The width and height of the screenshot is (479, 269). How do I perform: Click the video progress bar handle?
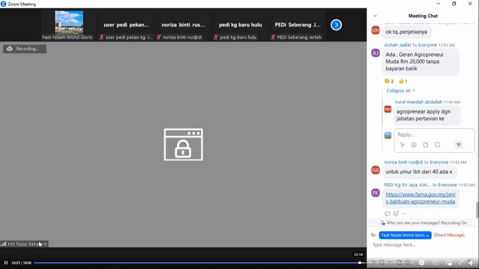(360, 263)
